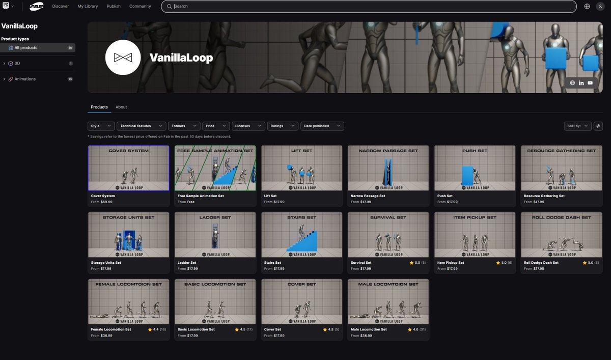Select All products in sidebar

click(38, 48)
